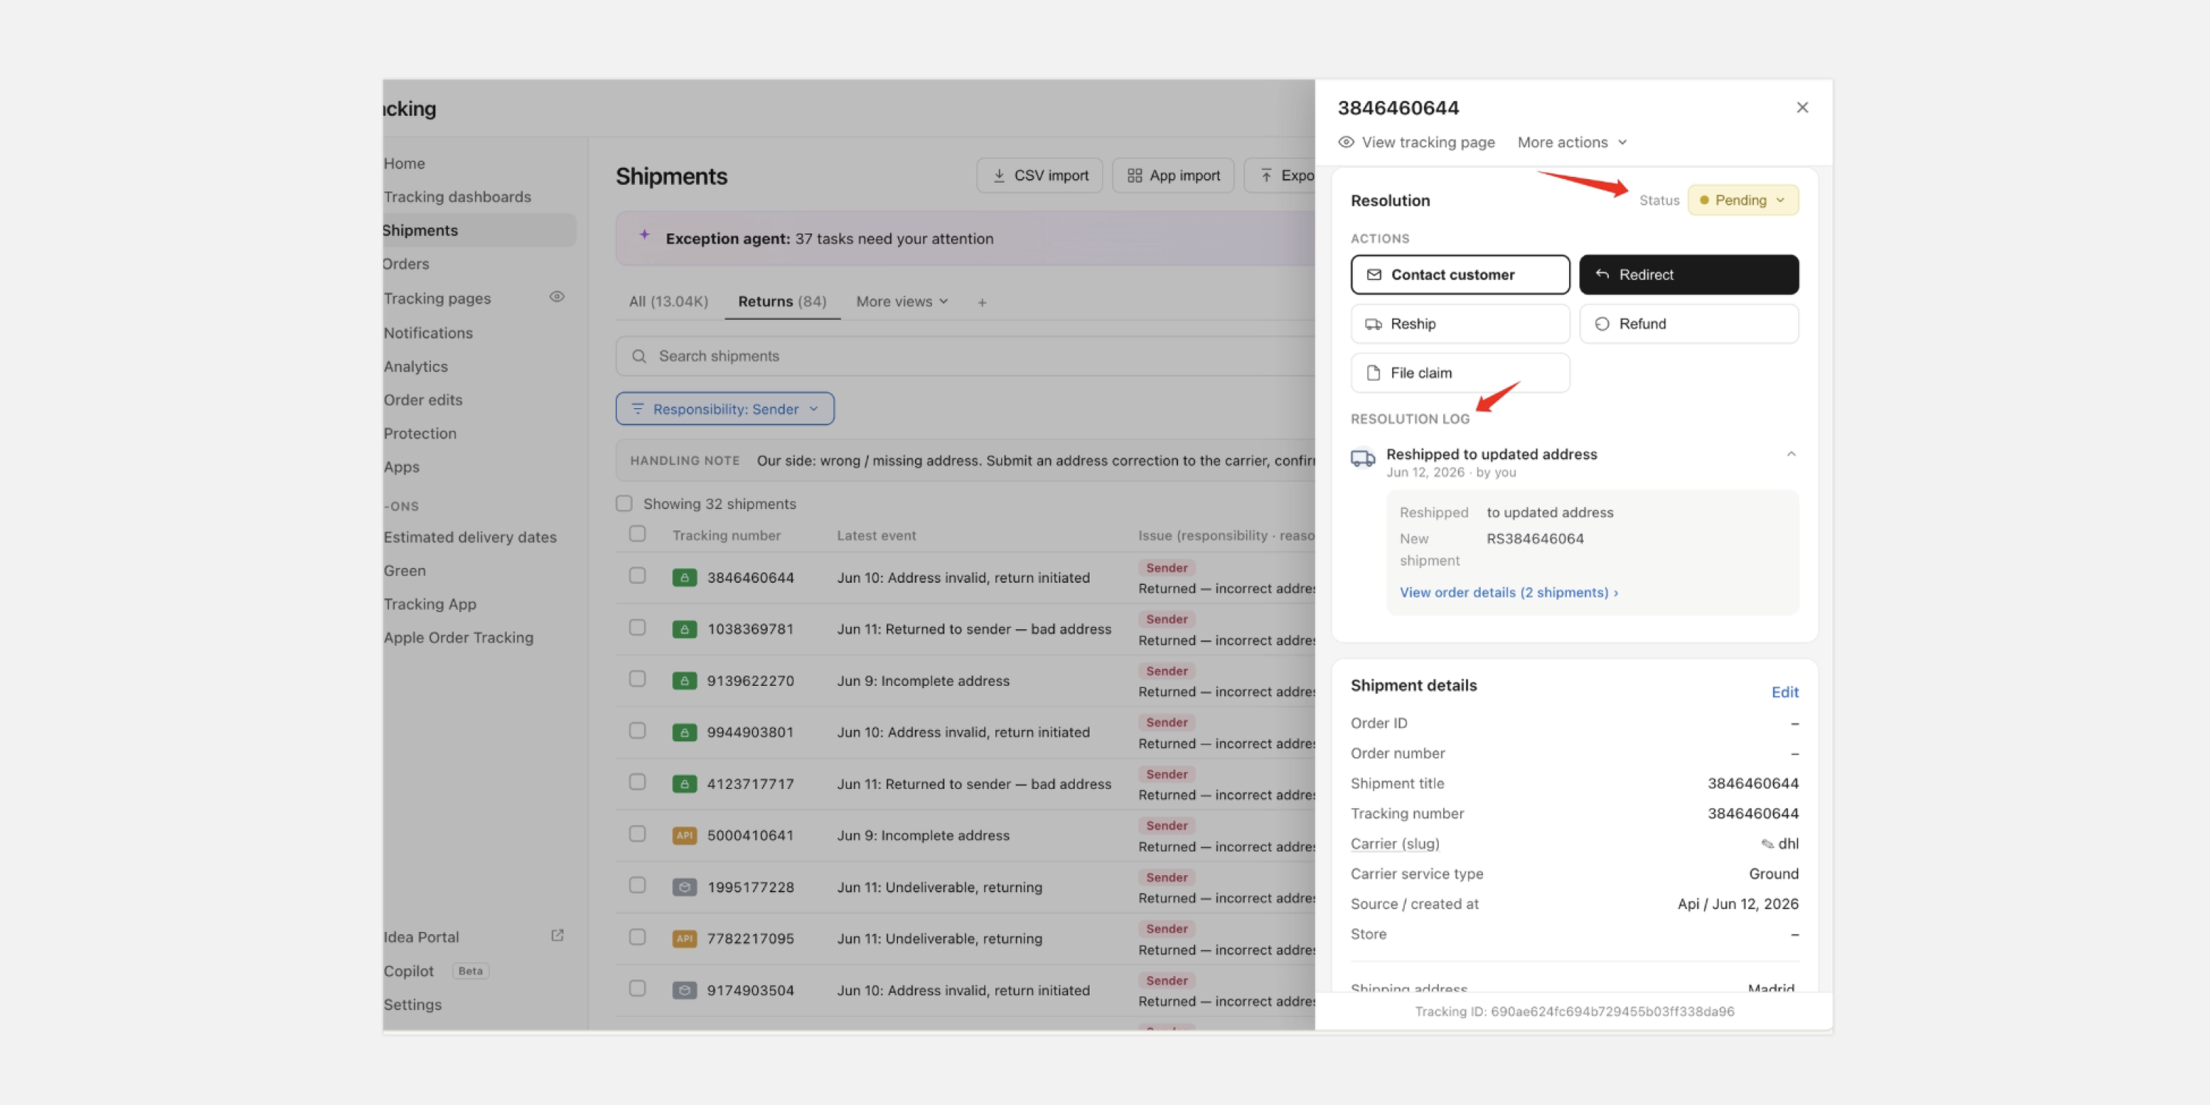Select checkbox for shipment 9139622270

pos(636,678)
